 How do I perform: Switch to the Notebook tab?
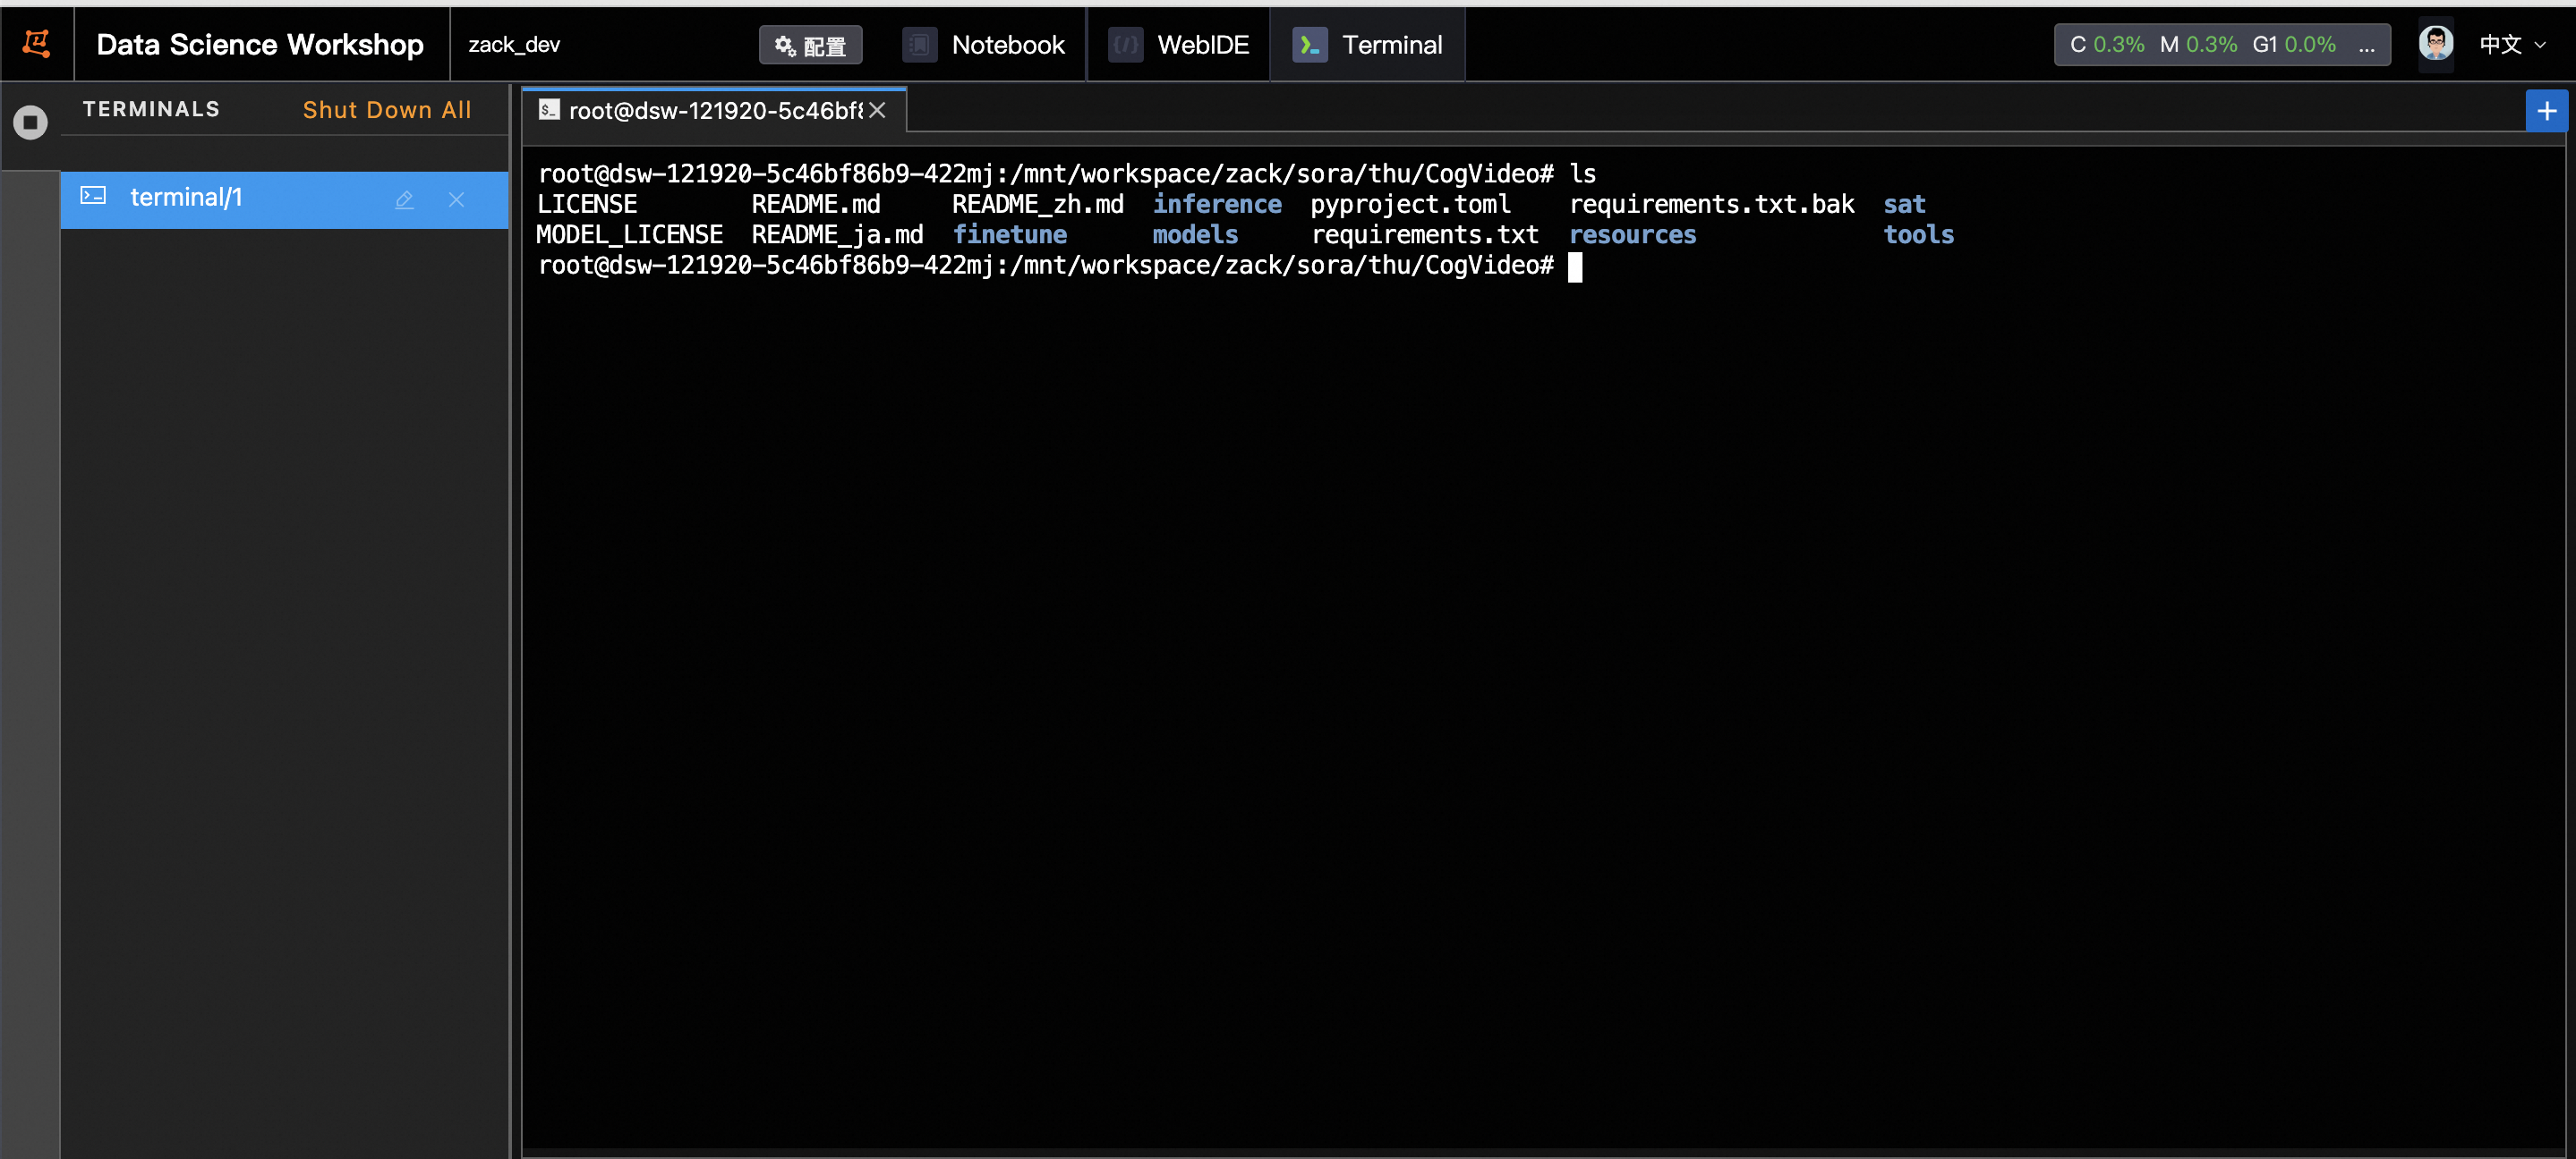[1007, 45]
